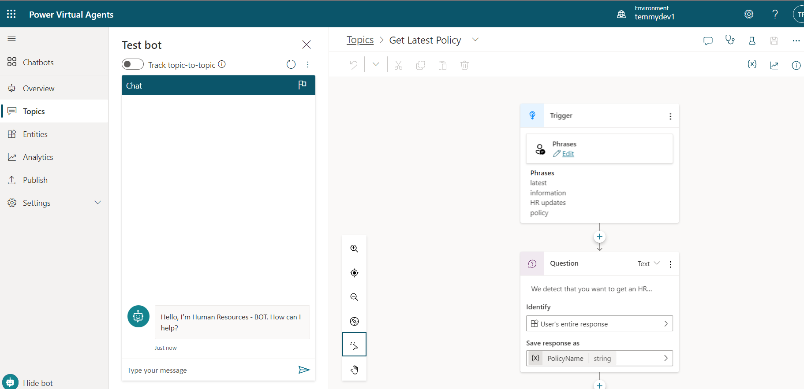
Task: Close the Test bot panel
Action: [307, 44]
